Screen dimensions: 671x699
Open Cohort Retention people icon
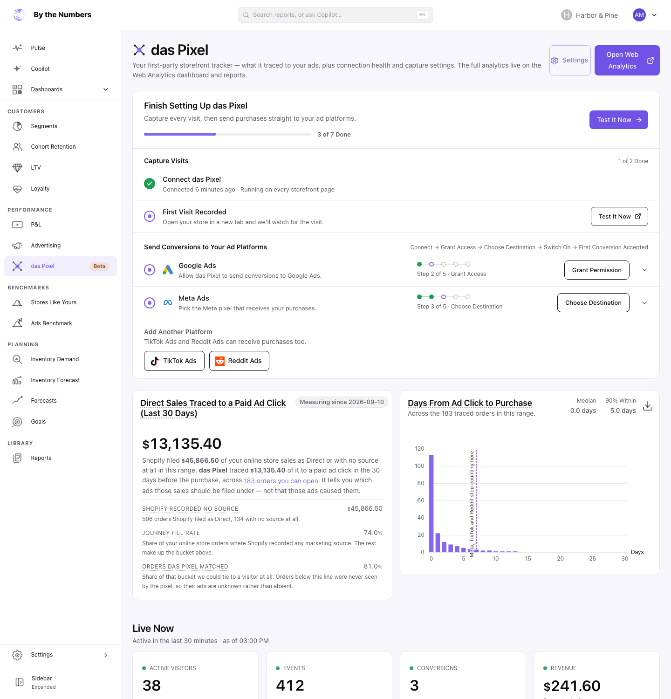click(x=17, y=147)
